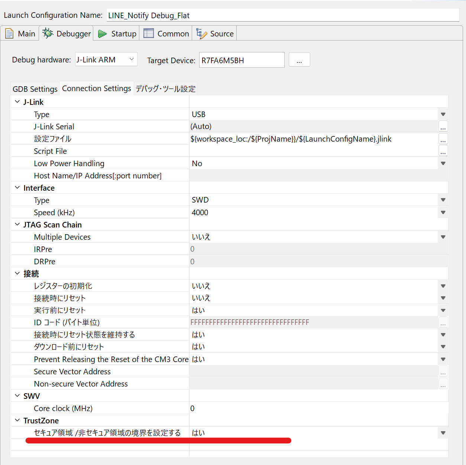Open the Debug hardware J-Link ARM dropdown

point(106,59)
